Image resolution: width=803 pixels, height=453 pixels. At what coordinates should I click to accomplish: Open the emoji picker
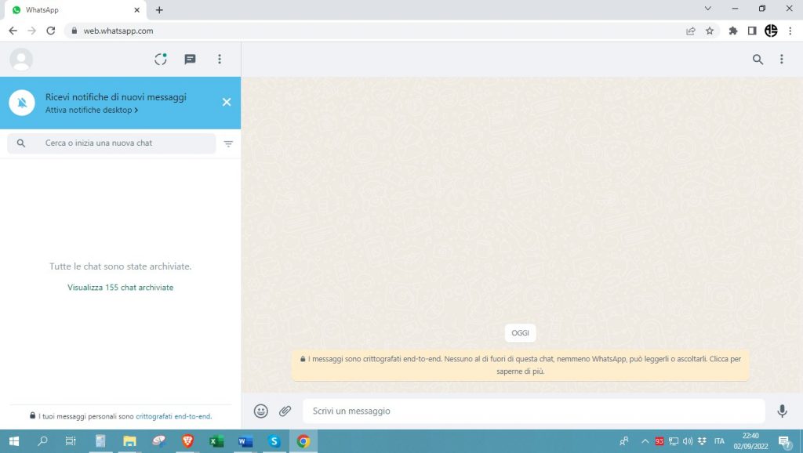260,410
